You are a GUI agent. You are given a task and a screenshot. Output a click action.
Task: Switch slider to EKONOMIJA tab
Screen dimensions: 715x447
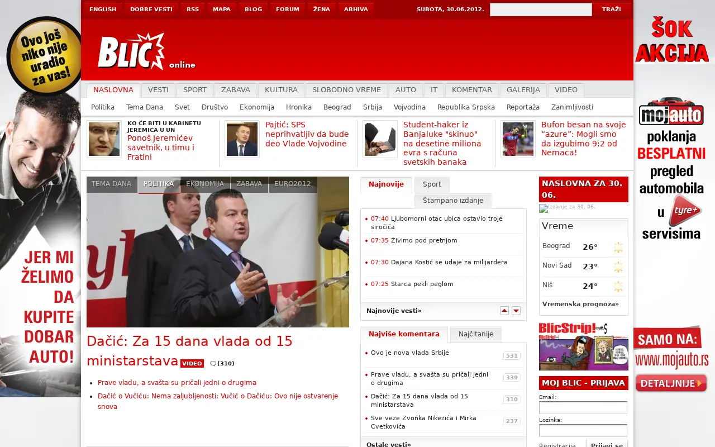[x=205, y=184]
